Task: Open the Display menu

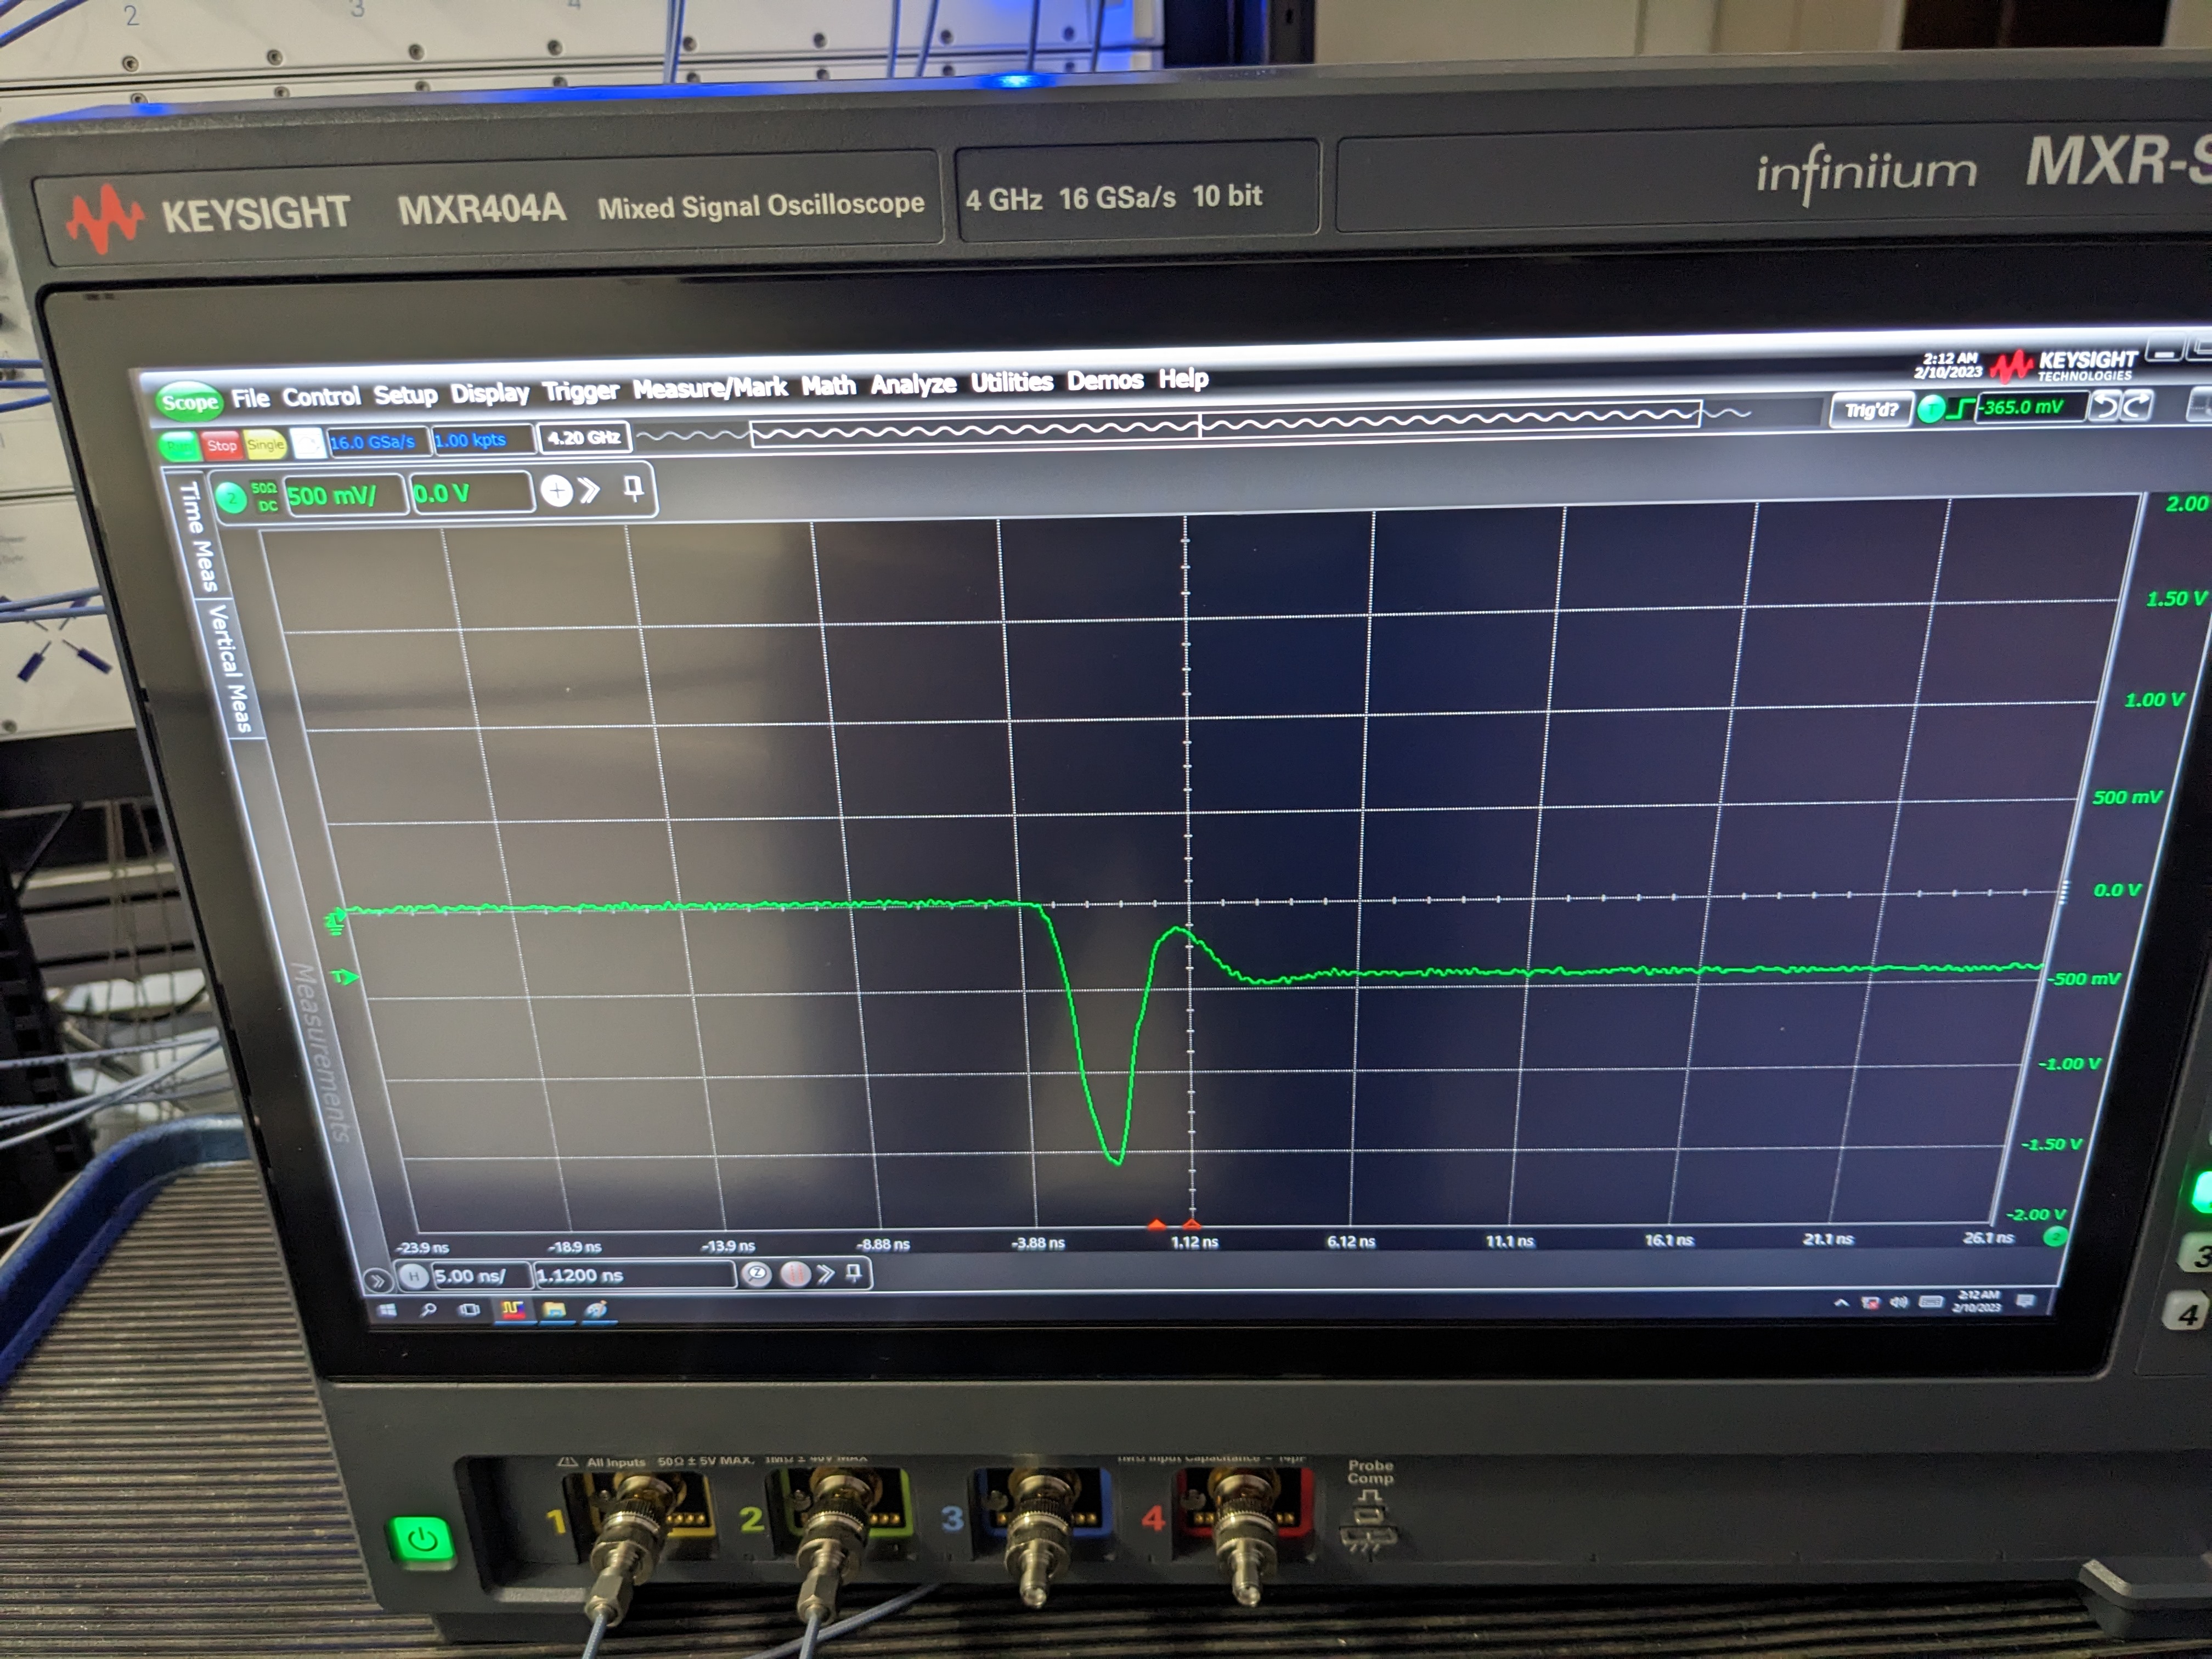Action: tap(489, 392)
